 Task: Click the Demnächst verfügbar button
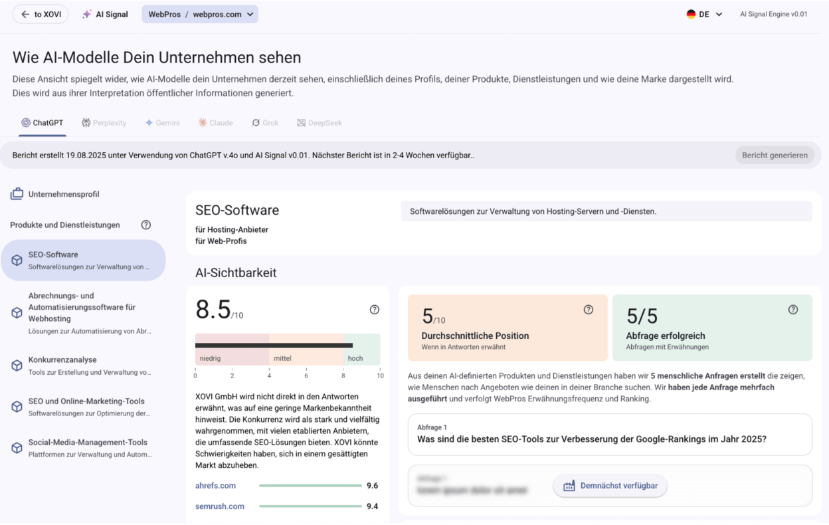coord(610,486)
